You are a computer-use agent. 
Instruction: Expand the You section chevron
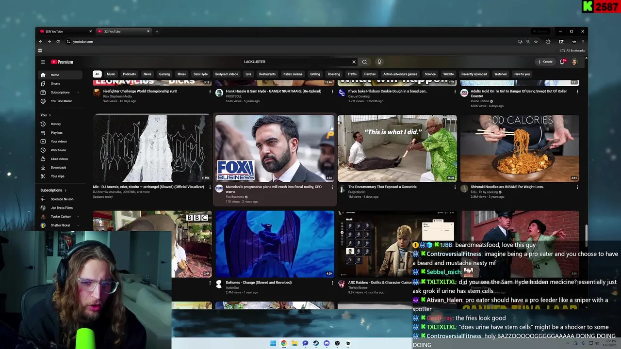click(49, 115)
